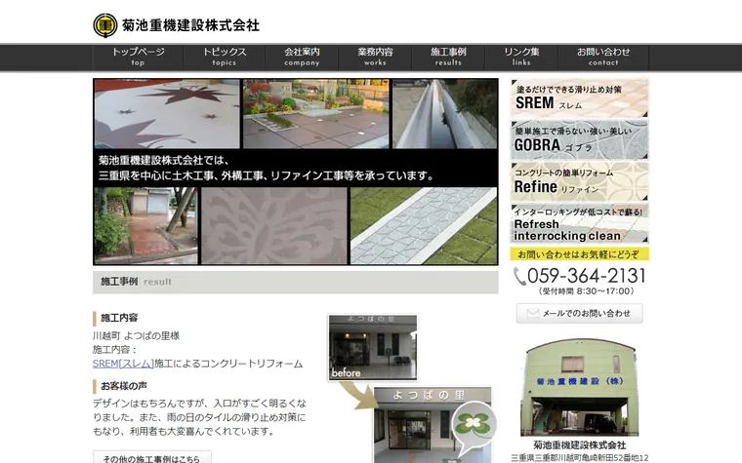Click the gray floral pattern hero image
742x463 pixels.
[x=274, y=225]
